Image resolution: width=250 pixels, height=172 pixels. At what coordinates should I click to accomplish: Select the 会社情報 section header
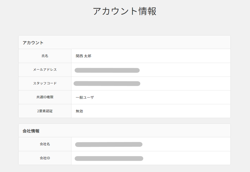point(31,131)
